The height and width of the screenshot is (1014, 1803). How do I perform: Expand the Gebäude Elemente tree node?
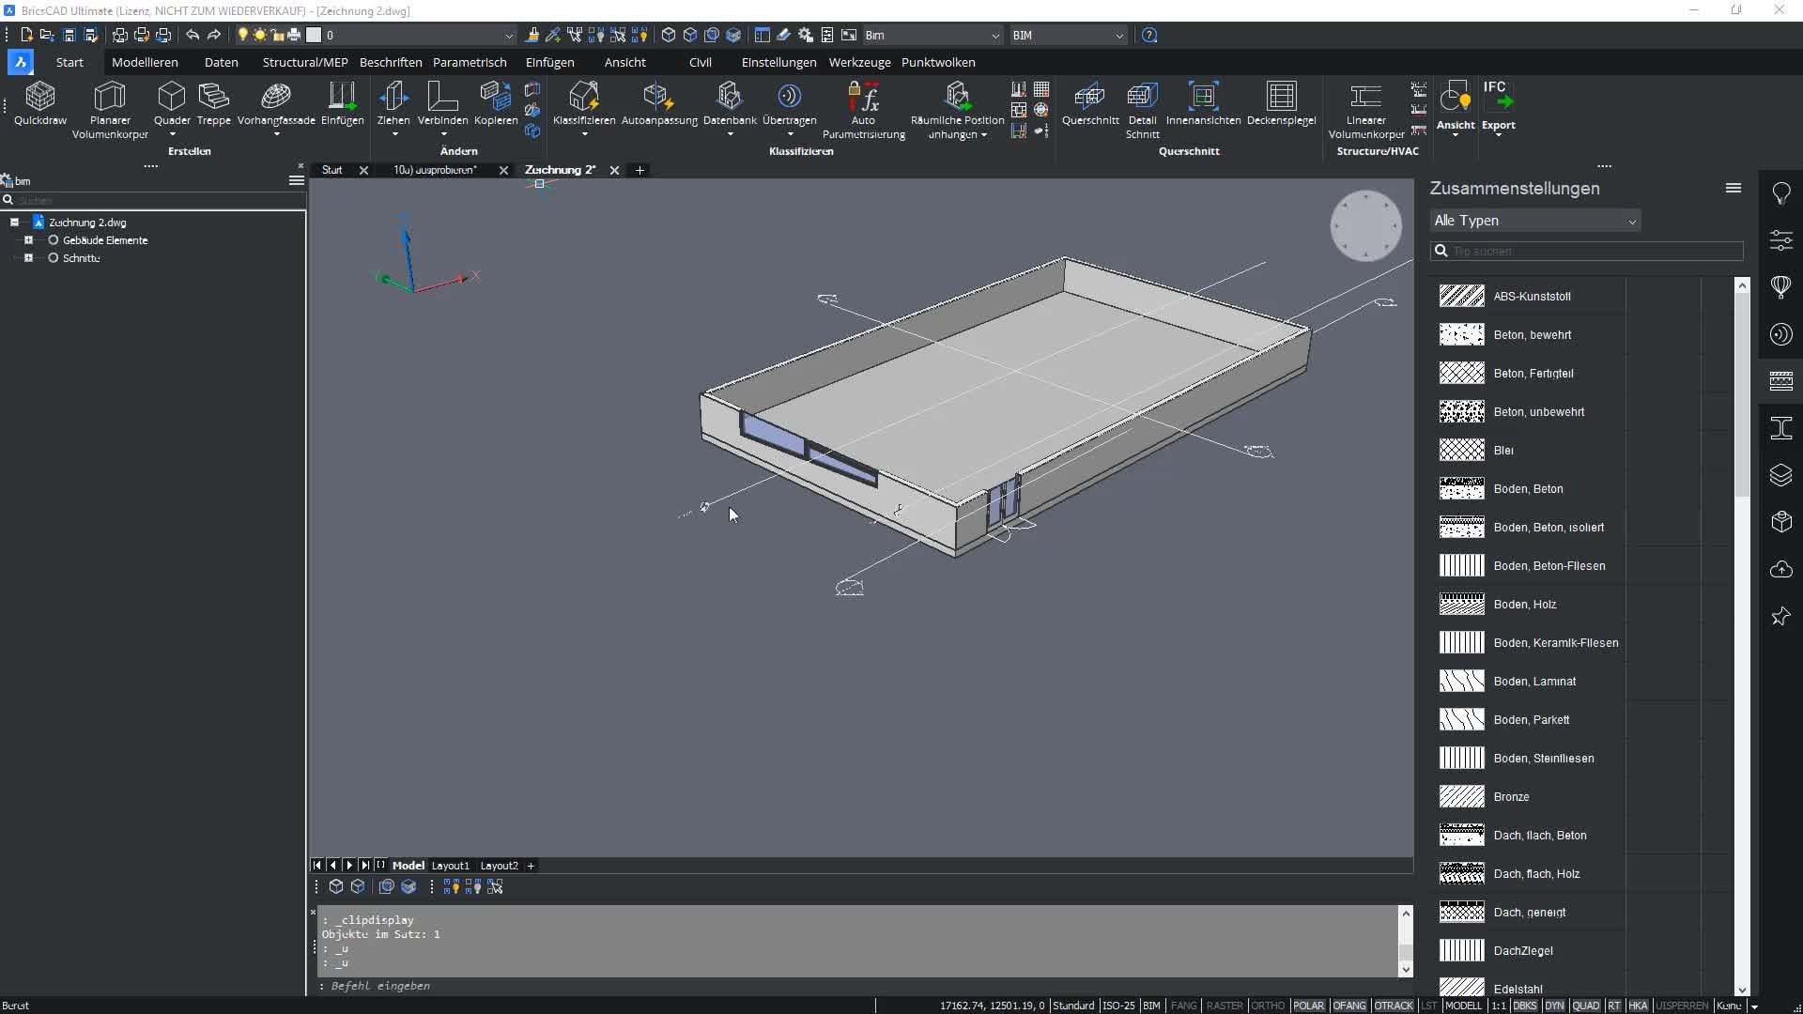pyautogui.click(x=28, y=240)
